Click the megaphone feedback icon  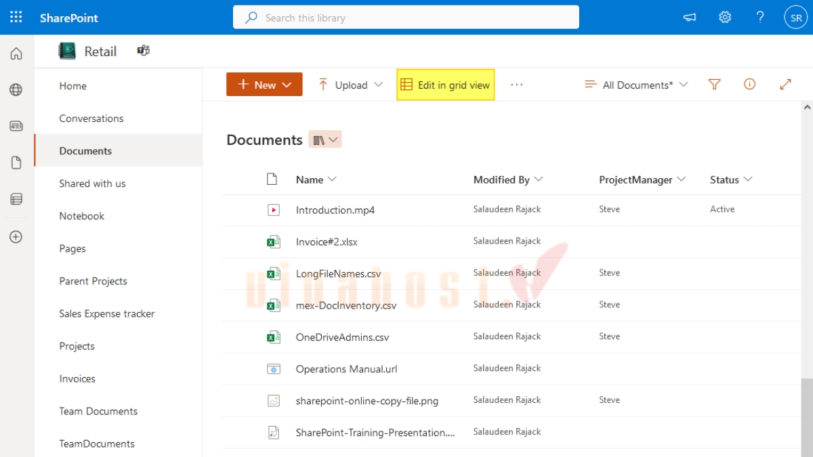[690, 18]
